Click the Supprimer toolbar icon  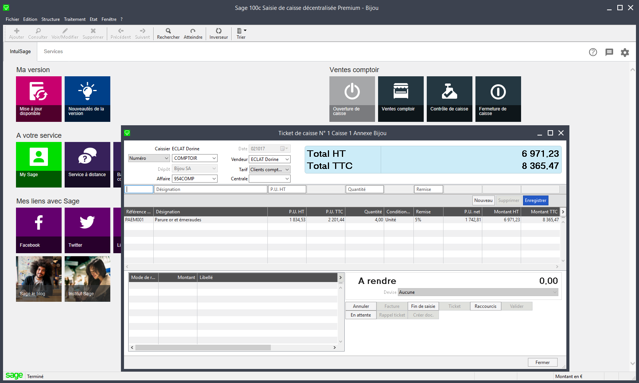[93, 33]
